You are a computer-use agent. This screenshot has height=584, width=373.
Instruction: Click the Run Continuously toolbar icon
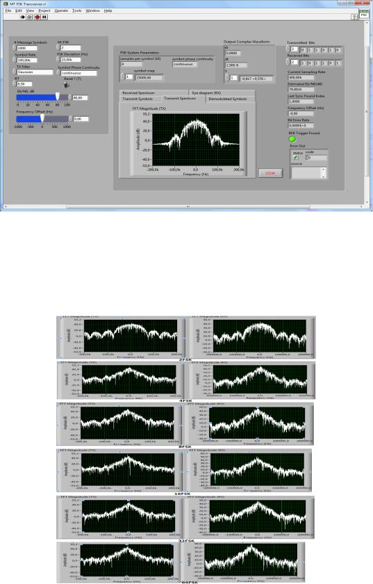click(30, 17)
